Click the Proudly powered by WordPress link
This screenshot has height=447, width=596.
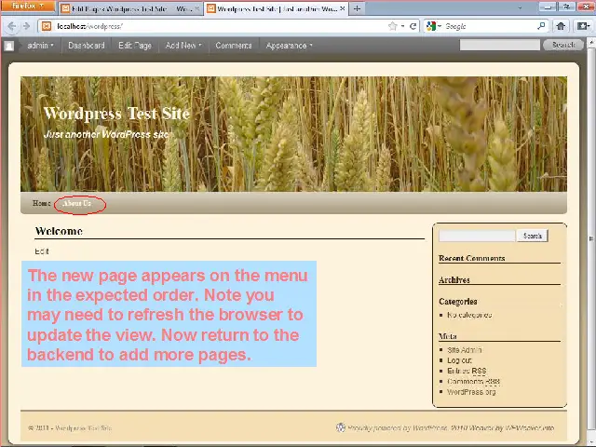coord(398,428)
